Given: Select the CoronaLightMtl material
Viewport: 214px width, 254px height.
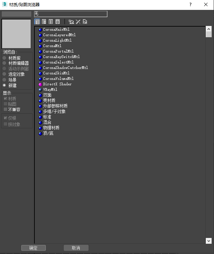Looking at the screenshot, I should point(57,40).
